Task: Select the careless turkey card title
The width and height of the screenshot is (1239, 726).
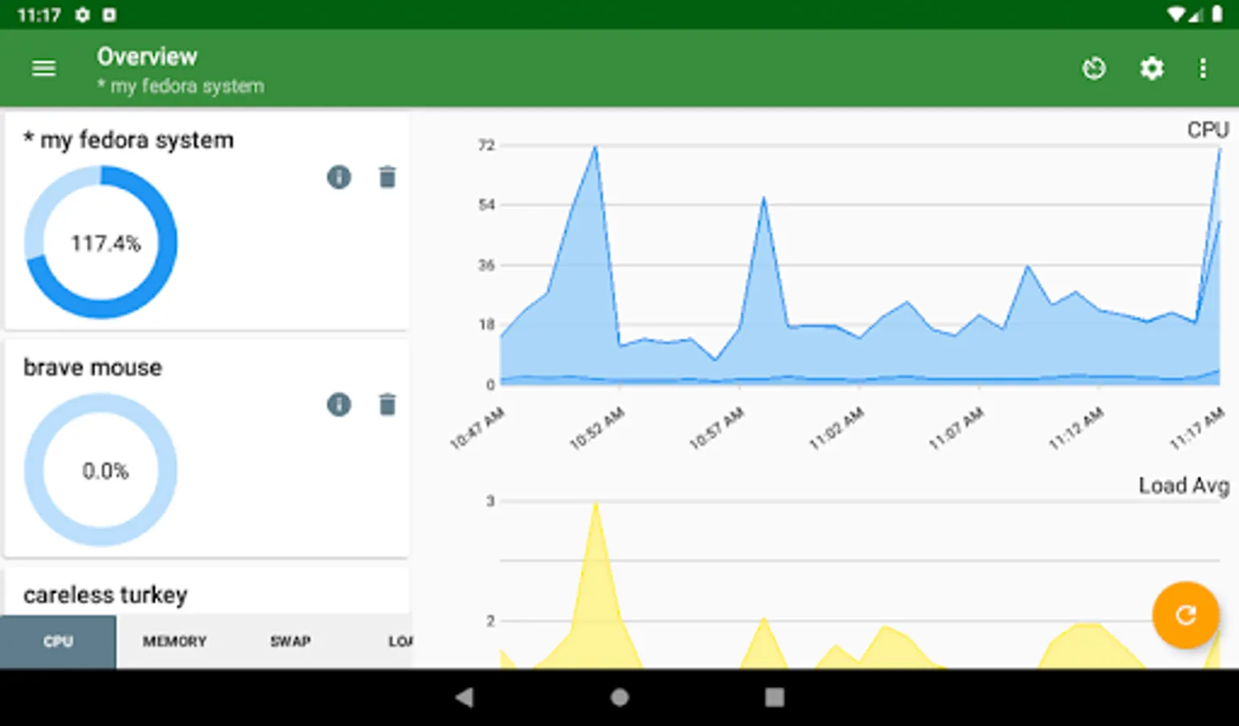Action: pos(105,595)
